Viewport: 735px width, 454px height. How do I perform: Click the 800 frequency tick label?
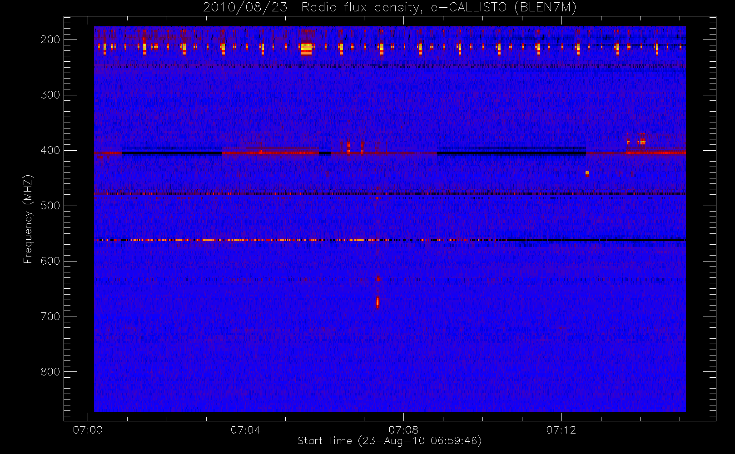coord(50,372)
